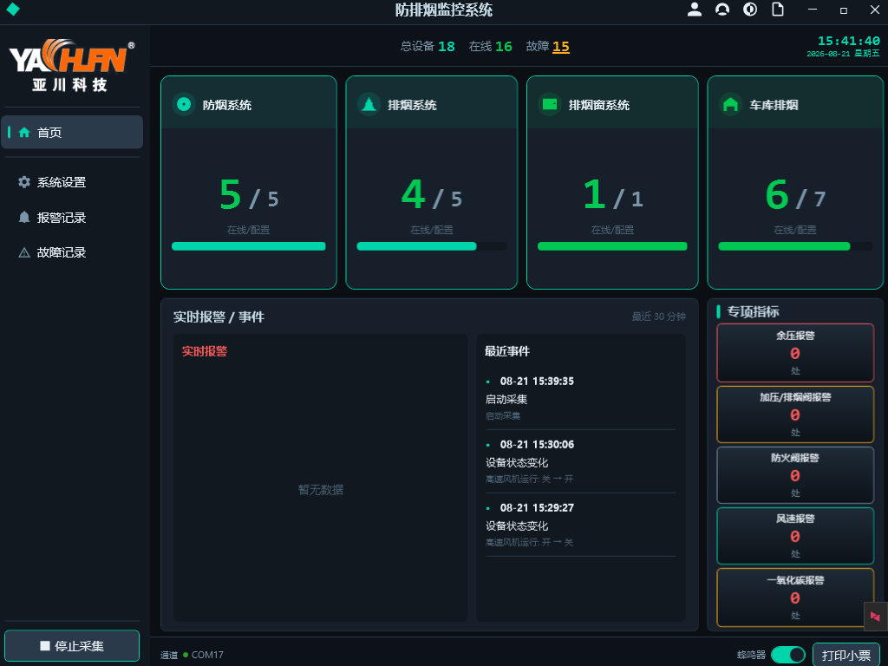Open the 加压/排烟阀报警 indicator card

(x=795, y=414)
